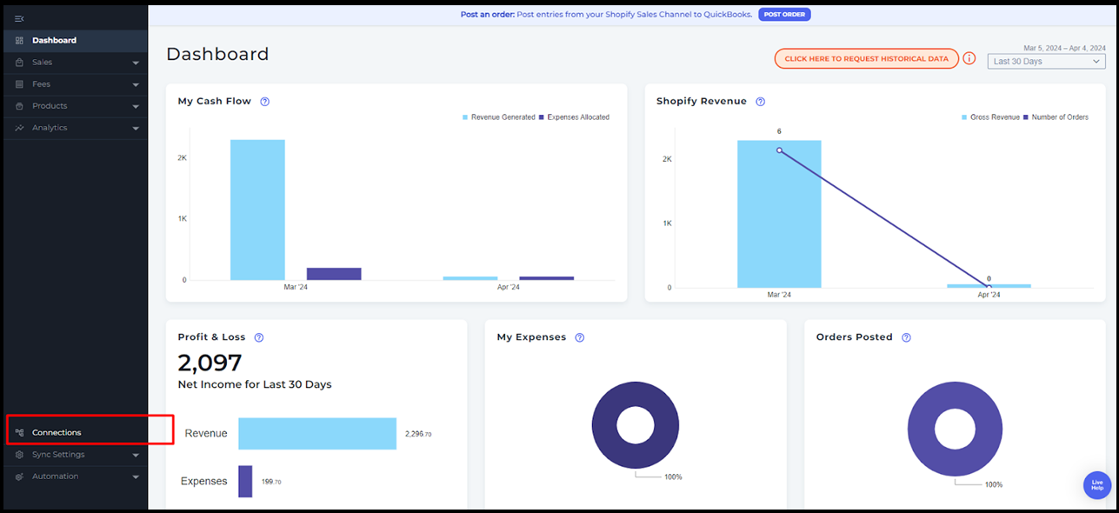Open Connections from the sidebar
This screenshot has height=513, width=1119.
[57, 433]
